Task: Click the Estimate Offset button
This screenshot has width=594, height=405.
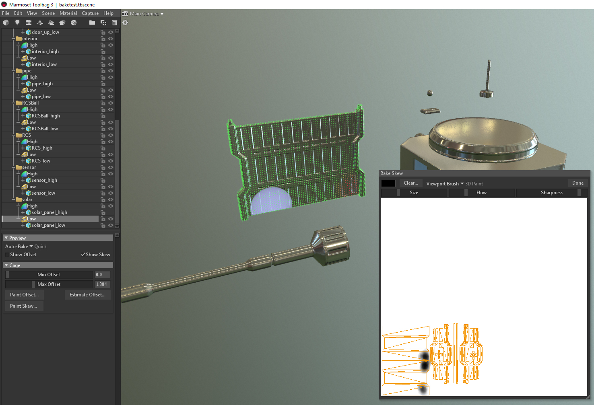Action: (x=87, y=294)
